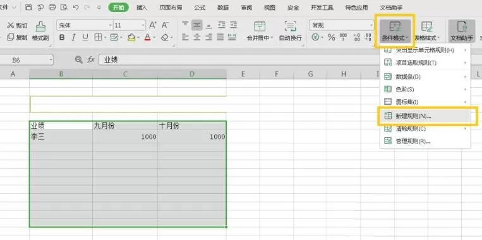The height and width of the screenshot is (240, 482).
Task: Apply cell borders icon
Action: pyautogui.click(x=98, y=37)
